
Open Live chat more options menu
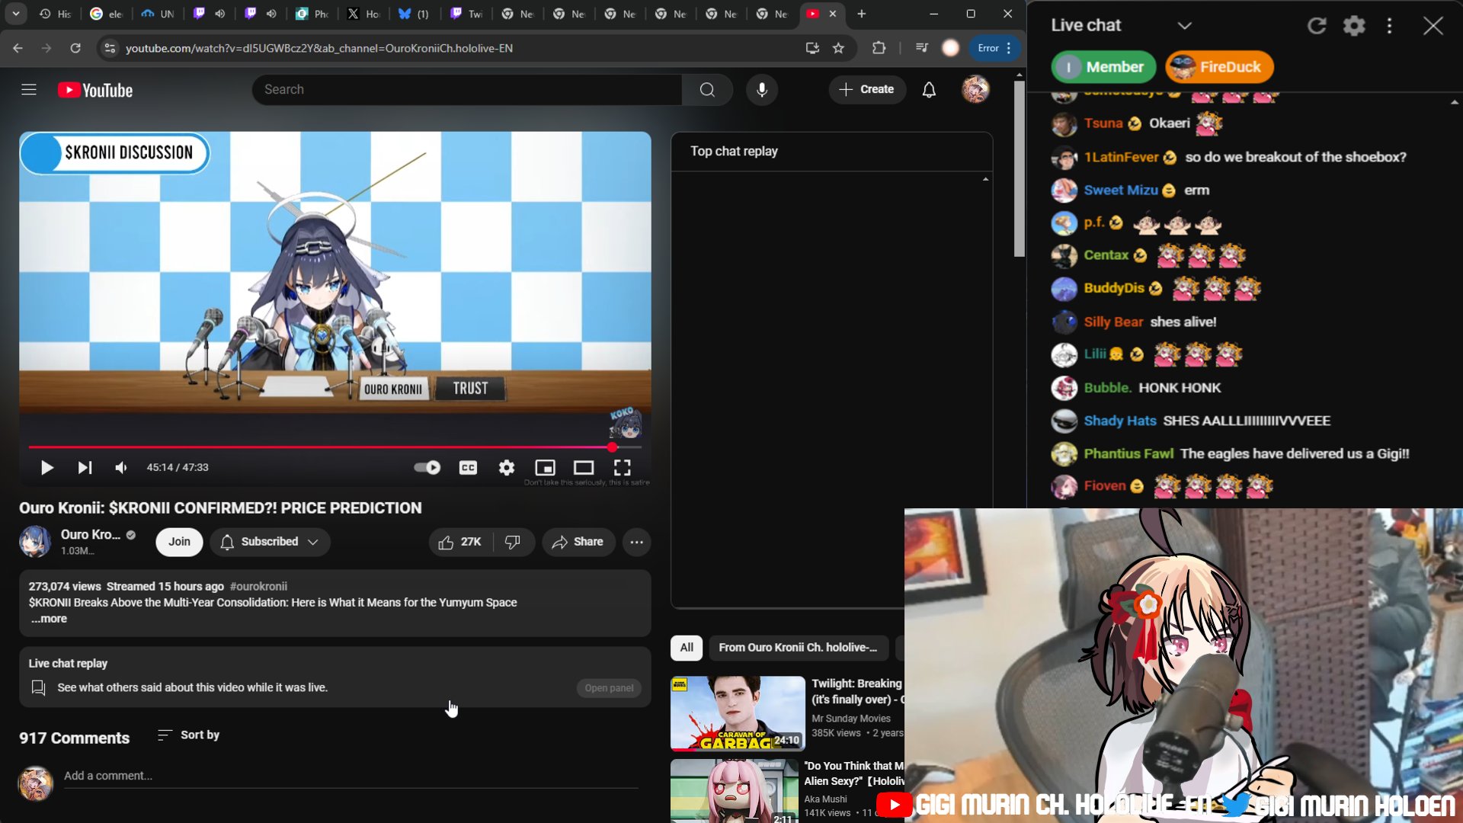tap(1390, 26)
